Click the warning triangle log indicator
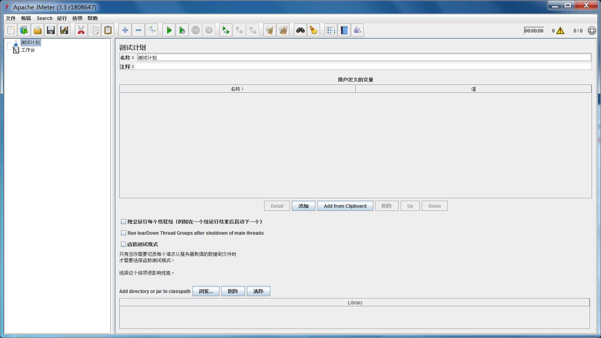 (x=560, y=31)
